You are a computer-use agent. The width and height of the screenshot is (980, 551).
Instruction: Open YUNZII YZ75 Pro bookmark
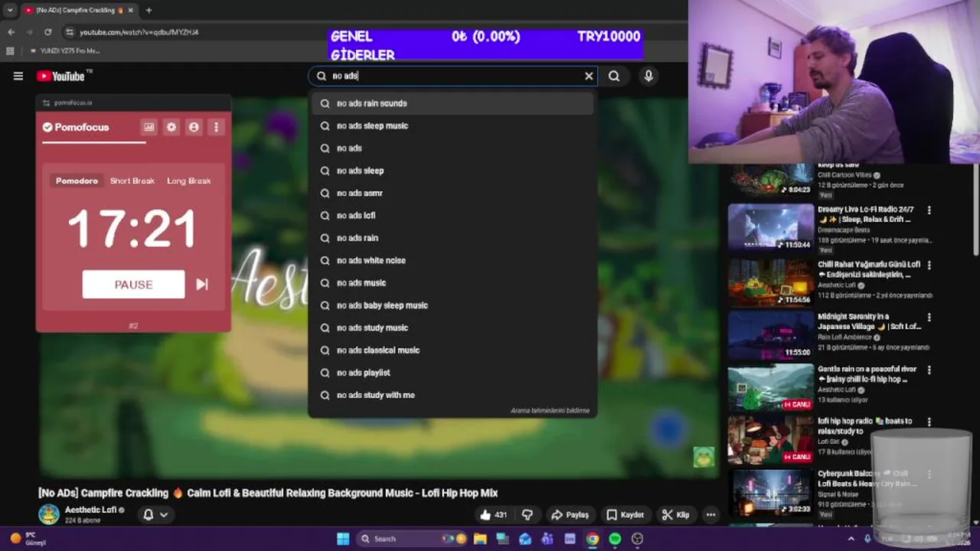coord(65,51)
